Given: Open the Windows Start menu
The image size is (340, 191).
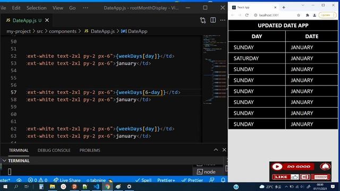Looking at the screenshot, I should [x=5, y=187].
